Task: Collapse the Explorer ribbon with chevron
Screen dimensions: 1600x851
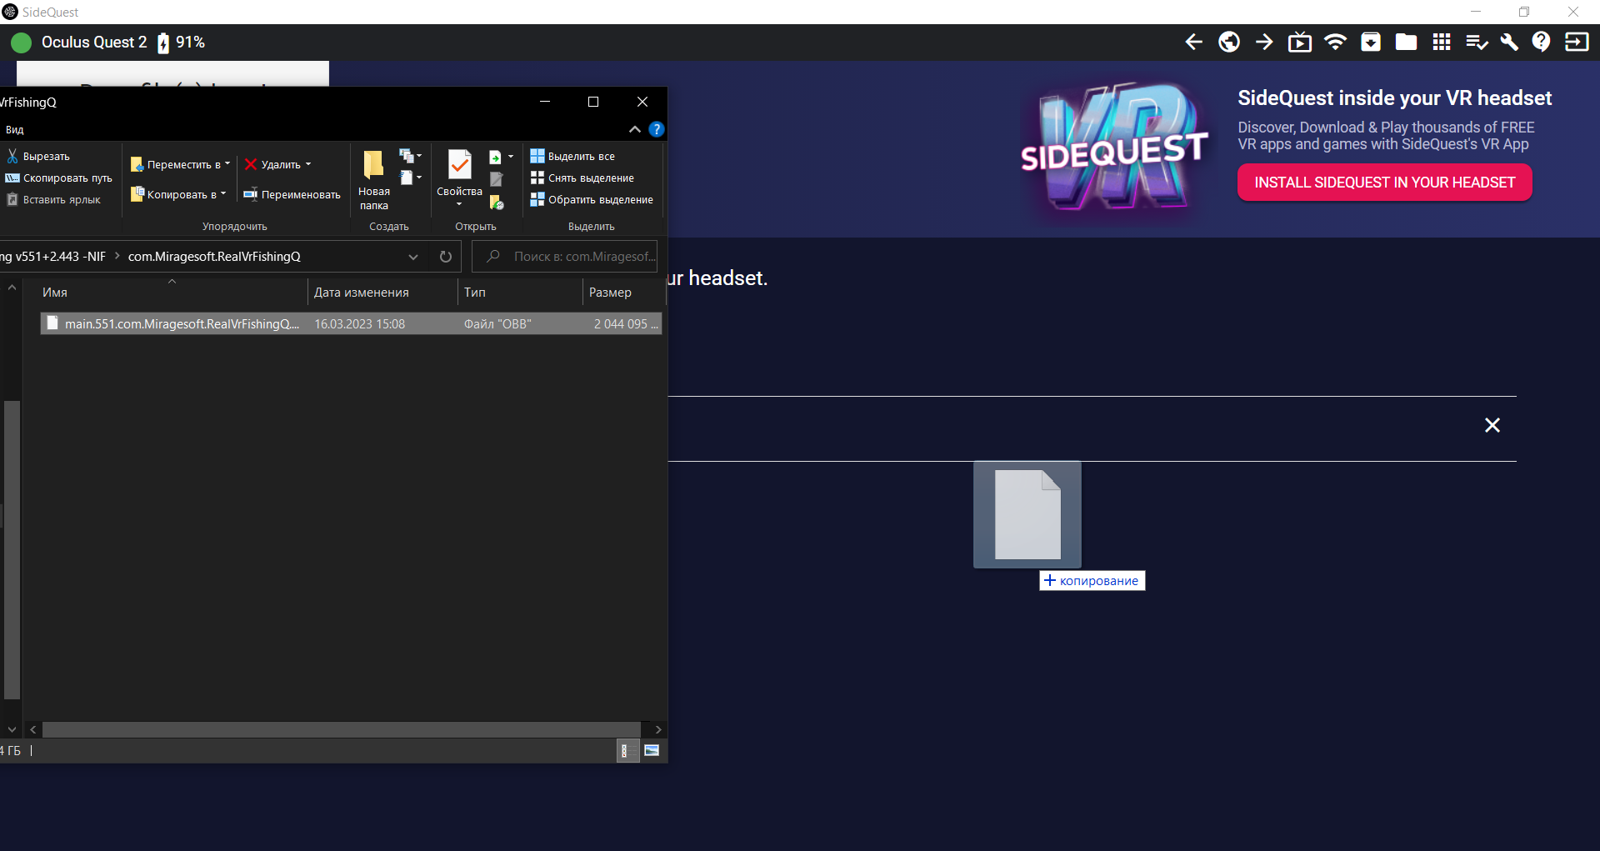Action: click(x=635, y=129)
